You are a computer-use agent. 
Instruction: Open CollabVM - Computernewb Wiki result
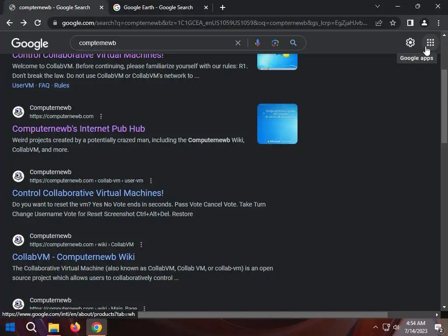(x=73, y=257)
